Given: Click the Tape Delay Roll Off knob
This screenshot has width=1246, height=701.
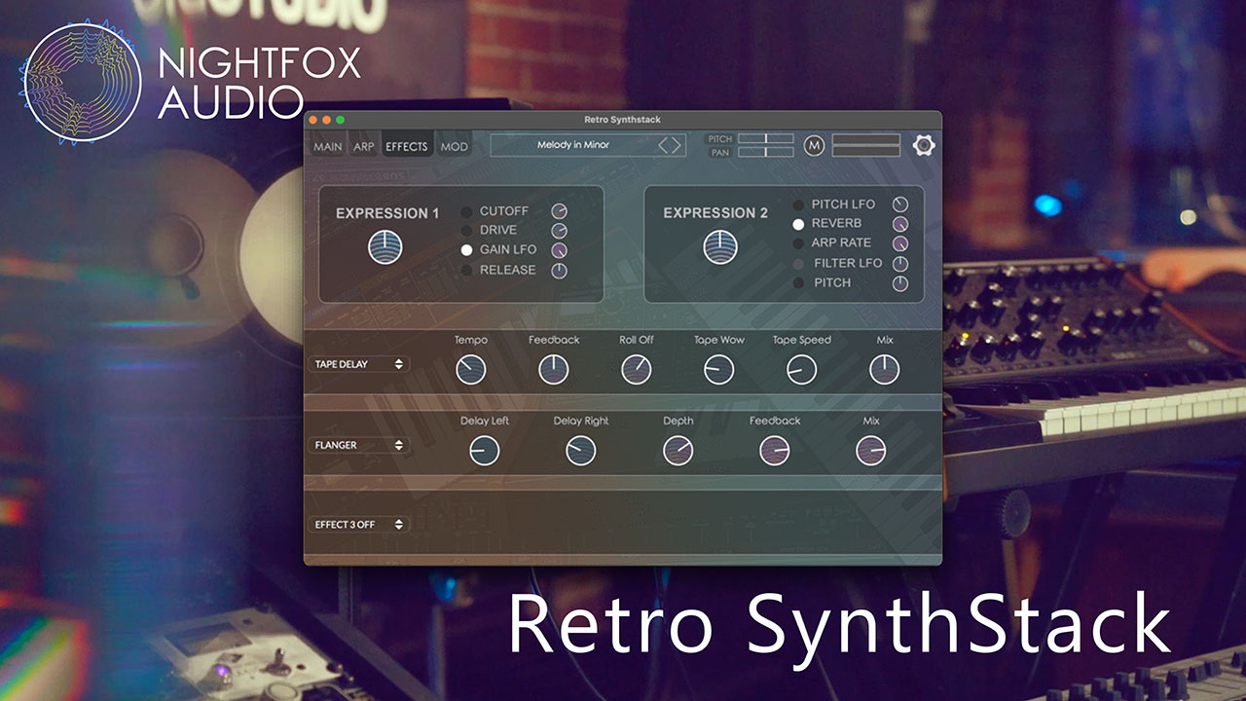Looking at the screenshot, I should pos(636,369).
